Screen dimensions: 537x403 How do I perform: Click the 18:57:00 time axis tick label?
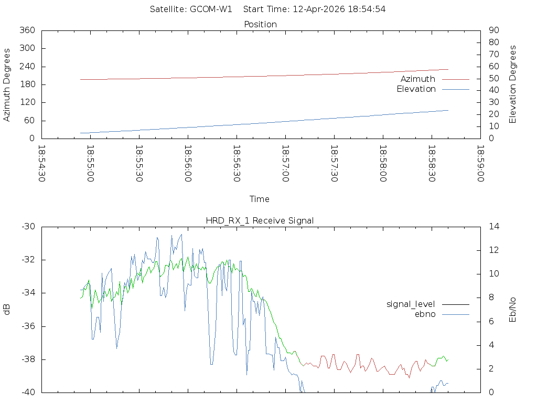coord(285,163)
